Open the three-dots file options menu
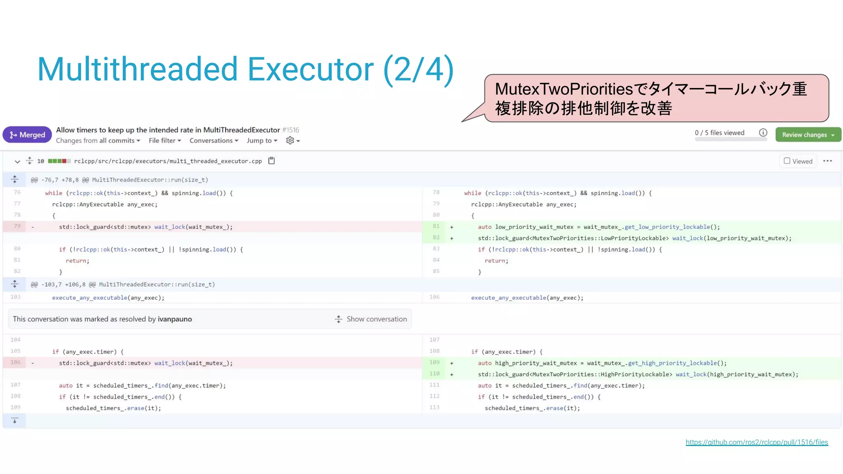This screenshot has width=843, height=474. (x=827, y=161)
